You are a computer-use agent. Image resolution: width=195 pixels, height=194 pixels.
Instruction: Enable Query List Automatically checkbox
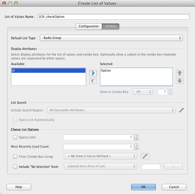pos(15,120)
